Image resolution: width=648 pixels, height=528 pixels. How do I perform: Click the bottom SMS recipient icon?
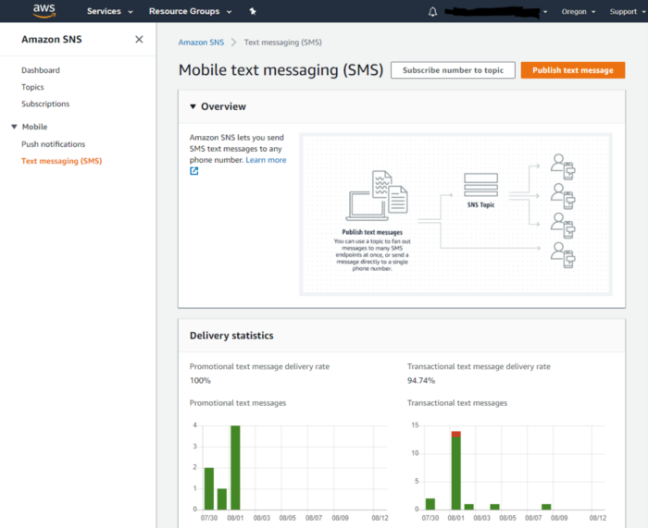(x=563, y=255)
